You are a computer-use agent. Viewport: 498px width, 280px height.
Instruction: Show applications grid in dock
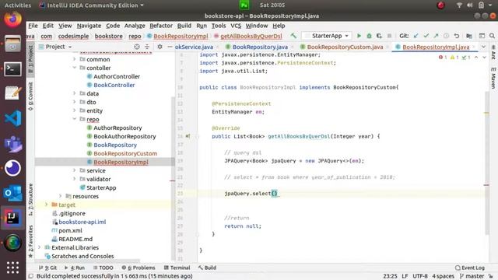12,268
